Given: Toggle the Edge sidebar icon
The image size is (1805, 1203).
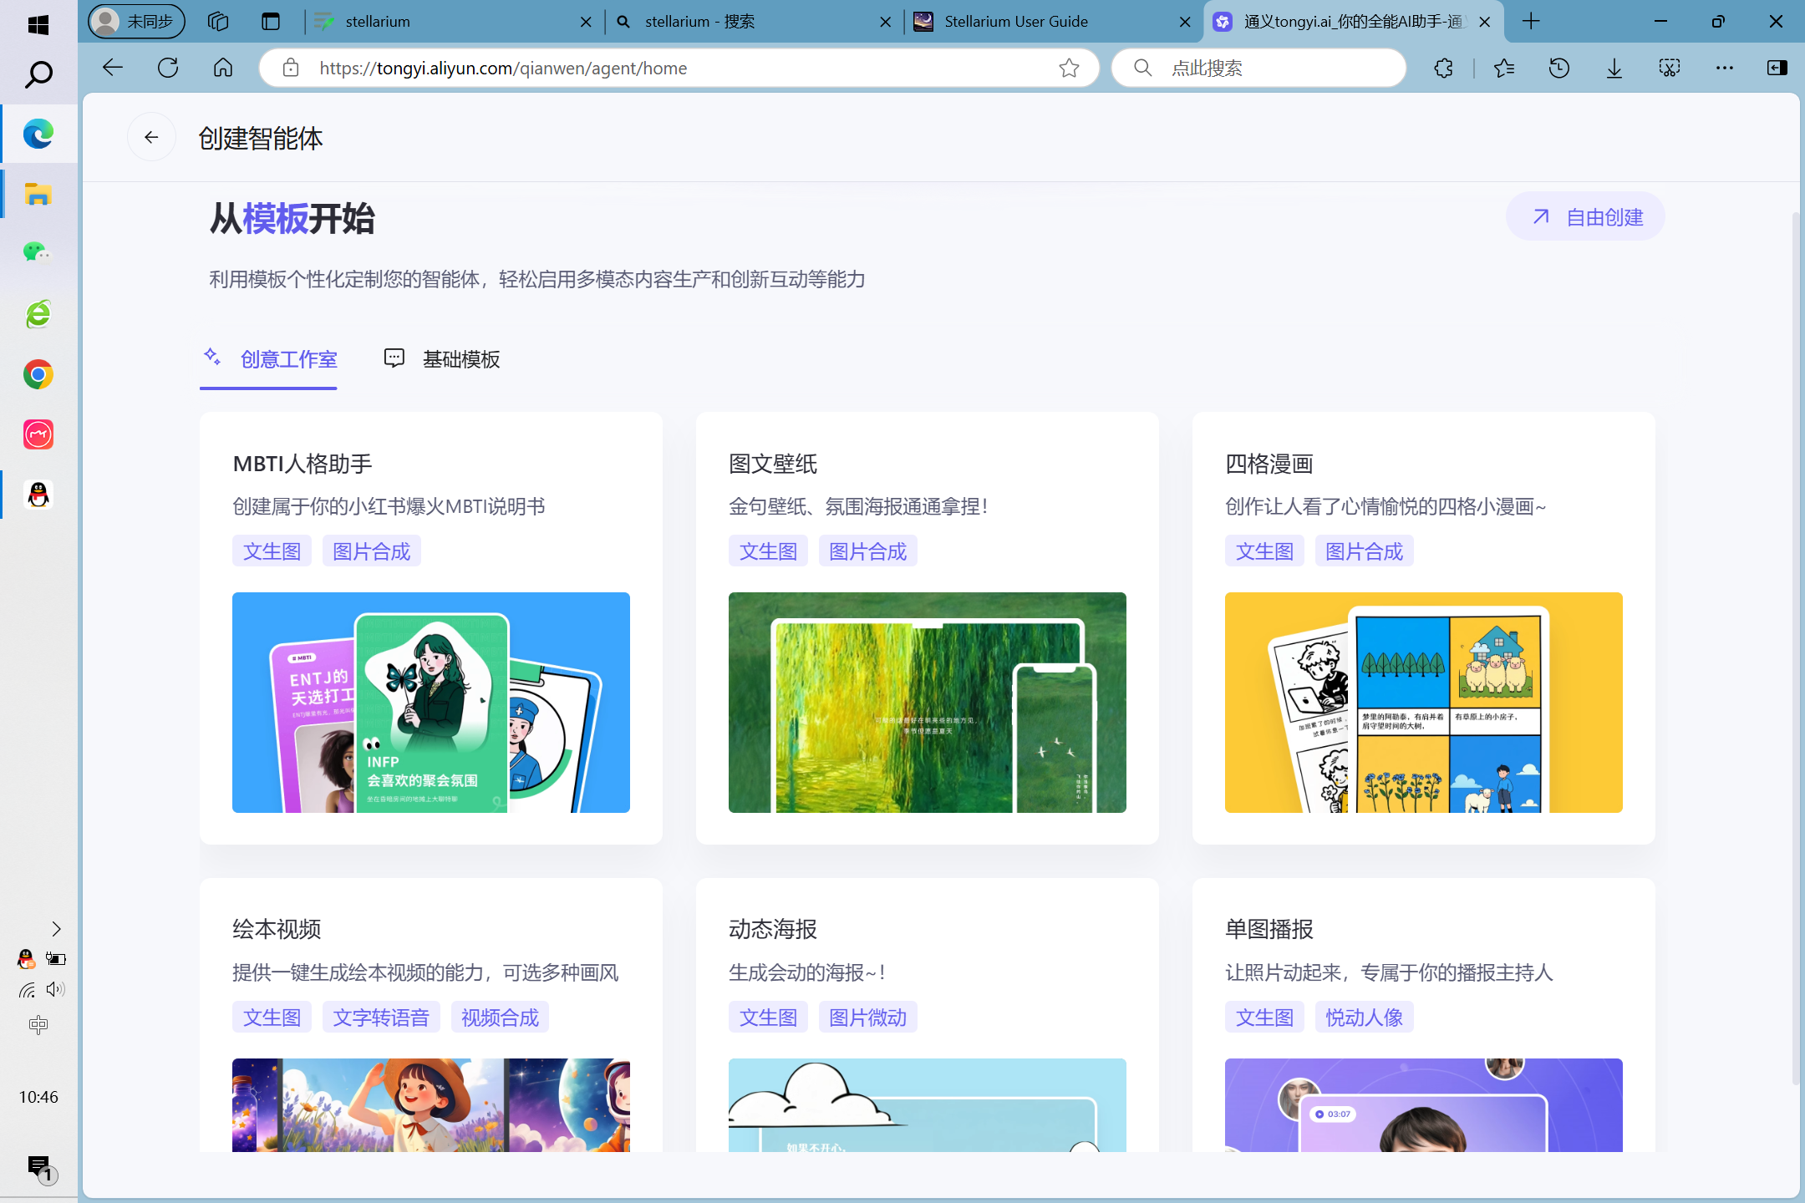Looking at the screenshot, I should tap(1777, 68).
